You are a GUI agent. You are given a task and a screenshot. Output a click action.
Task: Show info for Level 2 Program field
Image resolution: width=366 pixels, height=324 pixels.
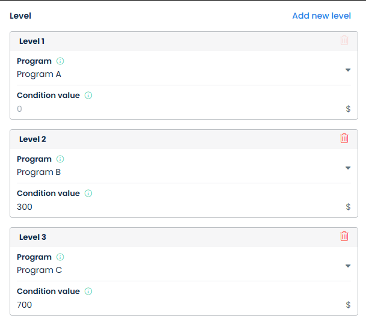point(60,159)
